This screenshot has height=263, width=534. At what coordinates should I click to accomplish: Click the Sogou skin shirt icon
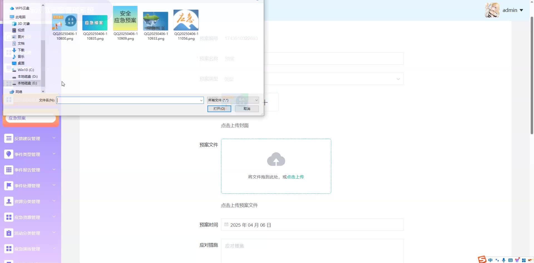click(x=517, y=260)
